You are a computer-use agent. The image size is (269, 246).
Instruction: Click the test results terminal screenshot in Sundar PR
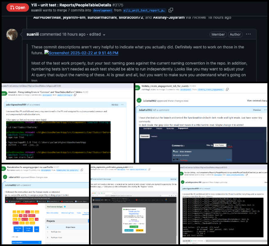223,217
